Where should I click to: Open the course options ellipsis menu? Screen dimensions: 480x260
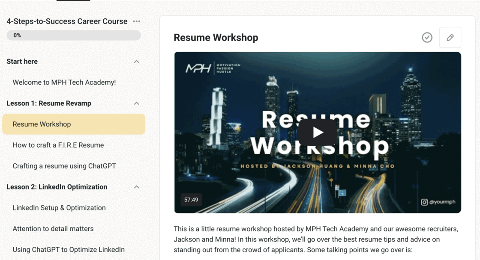(136, 21)
